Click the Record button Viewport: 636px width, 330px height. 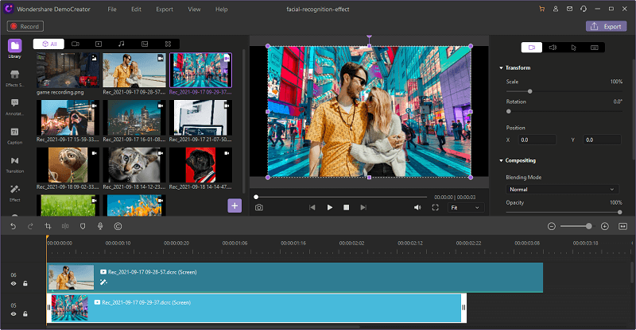[25, 26]
